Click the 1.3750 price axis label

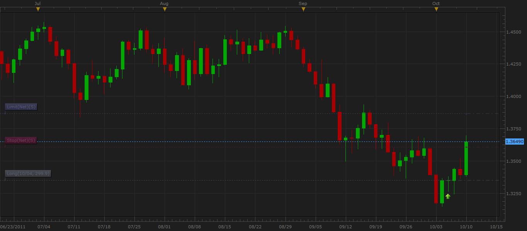click(x=513, y=129)
